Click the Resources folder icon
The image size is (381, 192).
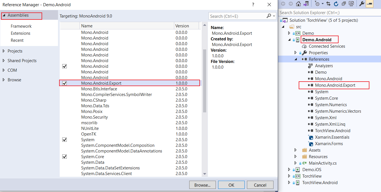tap(304, 157)
